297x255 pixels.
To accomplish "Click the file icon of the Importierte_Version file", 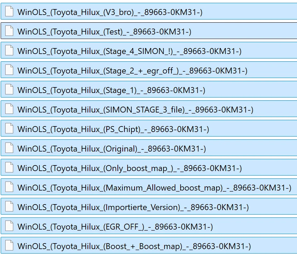I will pyautogui.click(x=9, y=206).
